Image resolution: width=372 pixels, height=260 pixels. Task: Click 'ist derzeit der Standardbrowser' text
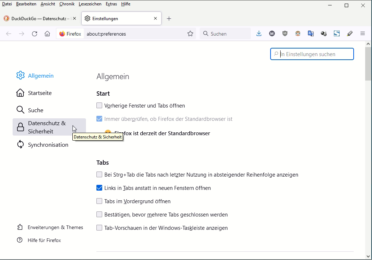click(172, 133)
